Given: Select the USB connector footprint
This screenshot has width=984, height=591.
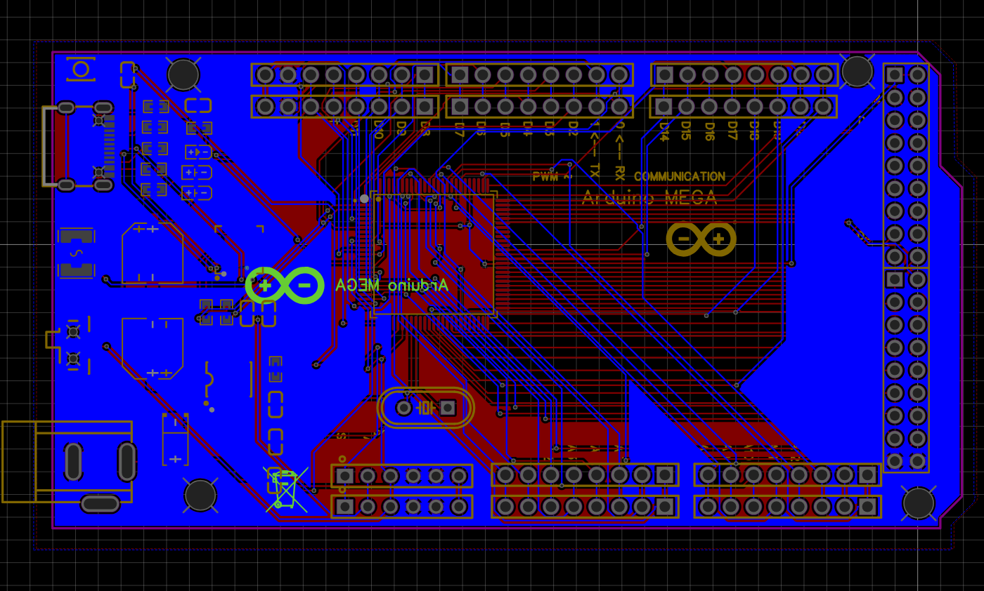Looking at the screenshot, I should [x=77, y=146].
